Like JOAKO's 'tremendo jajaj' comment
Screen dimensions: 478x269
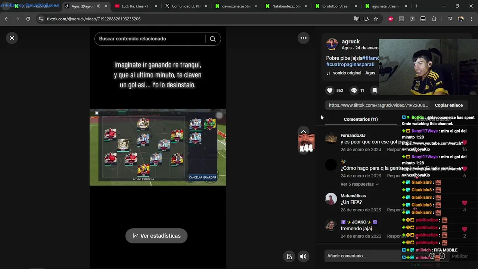tap(465, 229)
